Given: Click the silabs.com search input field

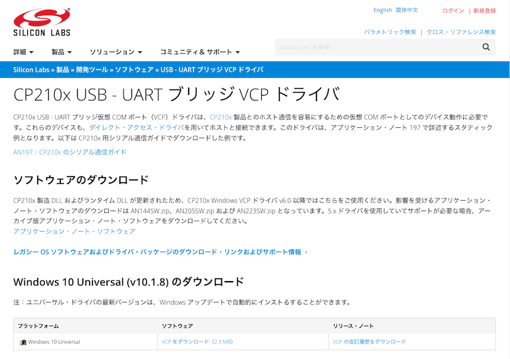Looking at the screenshot, I should point(374,47).
